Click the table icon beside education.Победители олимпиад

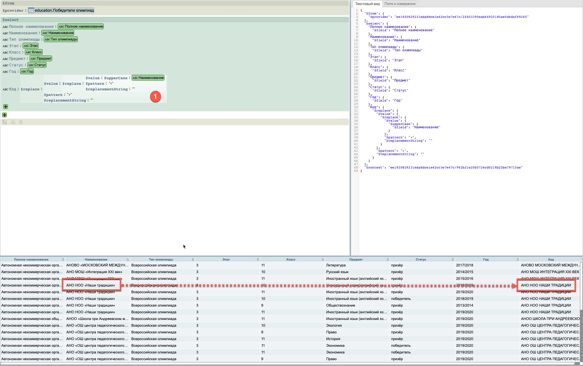pos(31,11)
